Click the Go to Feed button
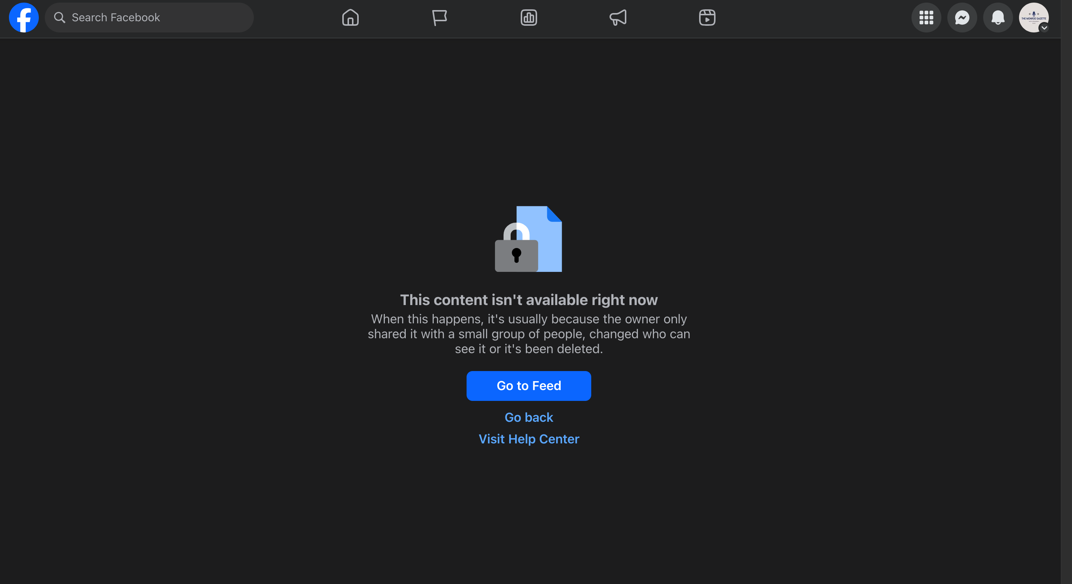This screenshot has height=584, width=1072. pos(529,386)
